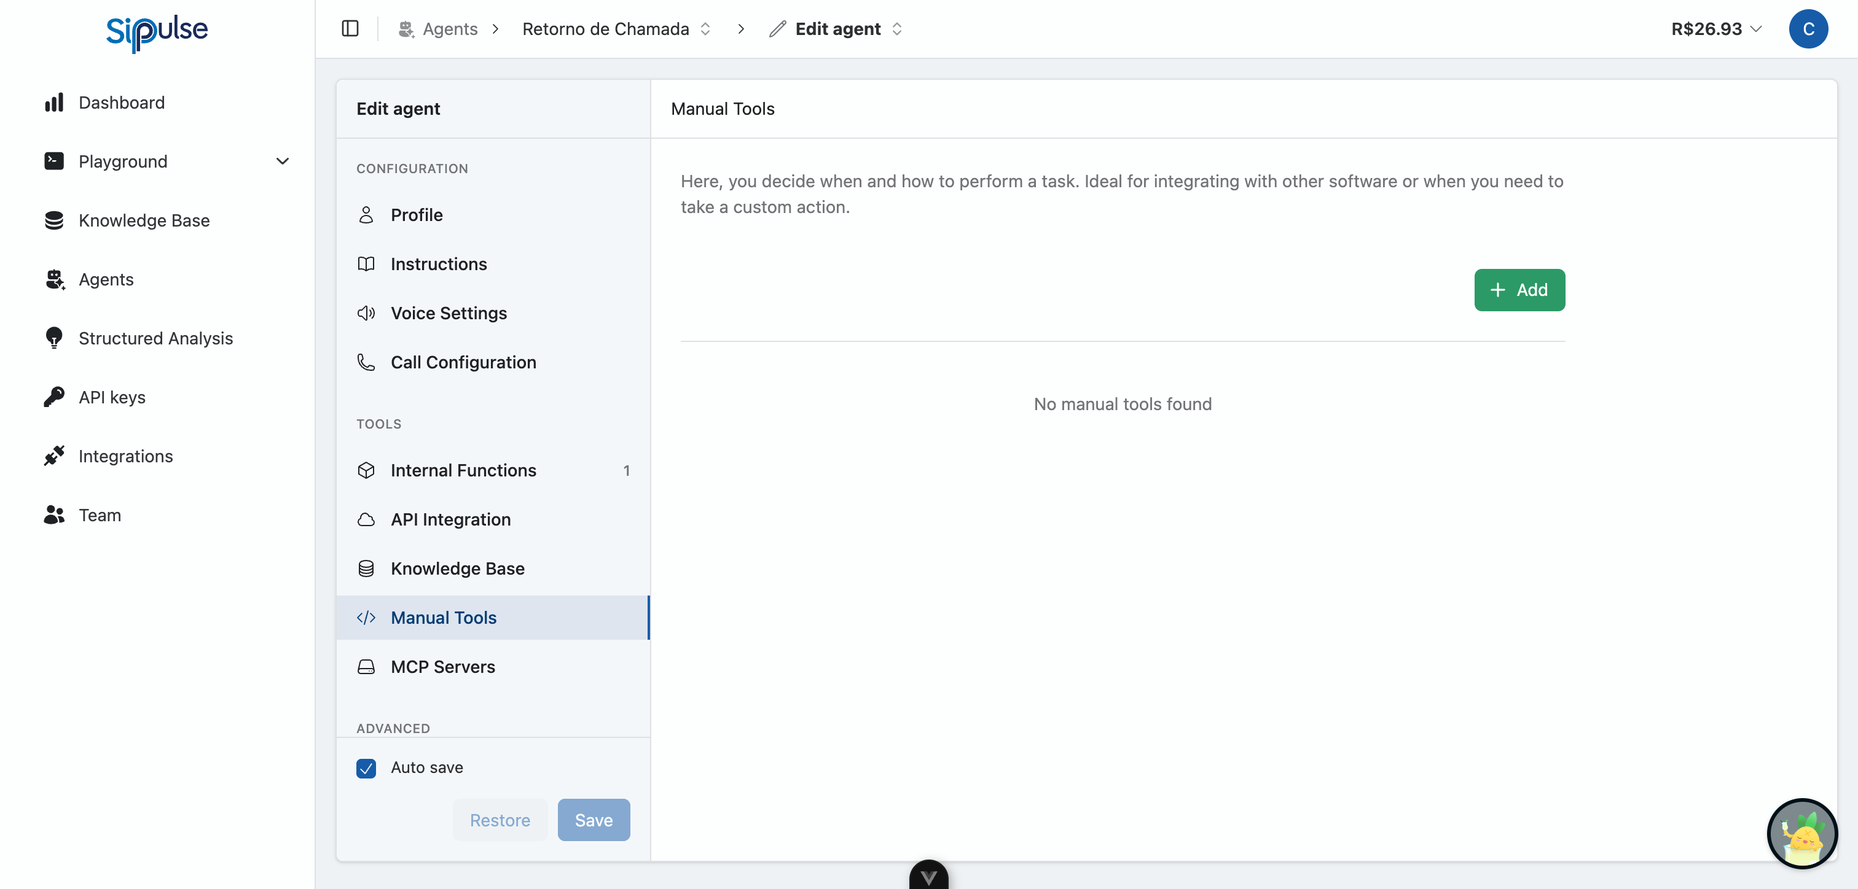
Task: Open the Retorno de Chamada agent selector
Action: click(x=617, y=29)
